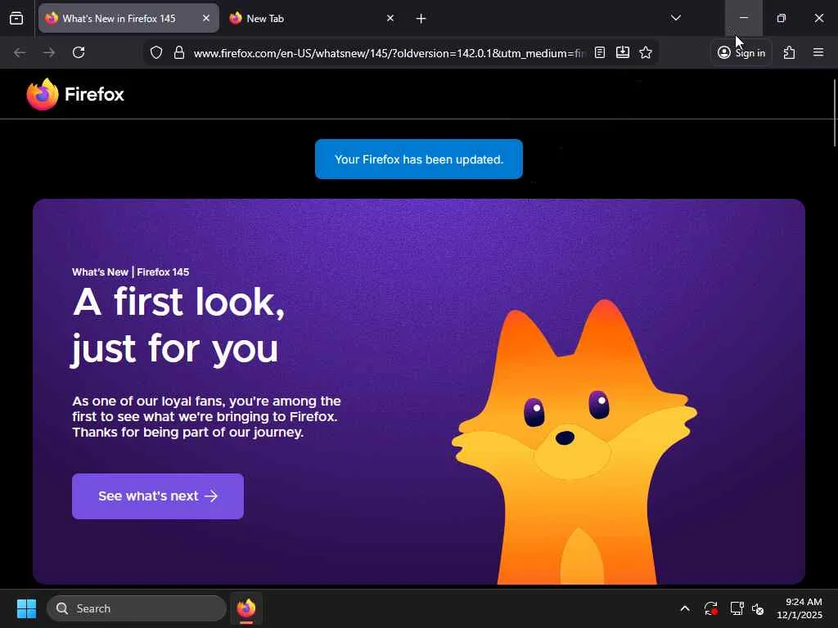
Task: Click the sync update tray icon
Action: [710, 608]
